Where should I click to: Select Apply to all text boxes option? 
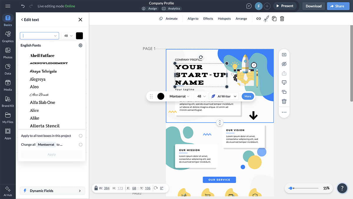point(81,136)
